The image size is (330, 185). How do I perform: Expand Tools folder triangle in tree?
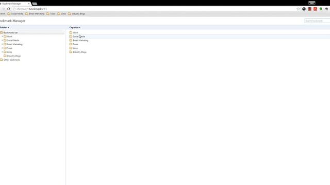2,48
